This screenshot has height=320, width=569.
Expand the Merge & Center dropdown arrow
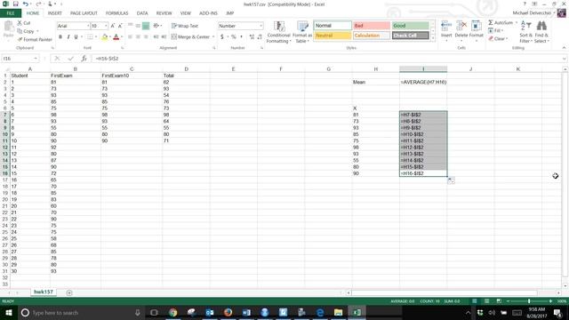point(213,36)
